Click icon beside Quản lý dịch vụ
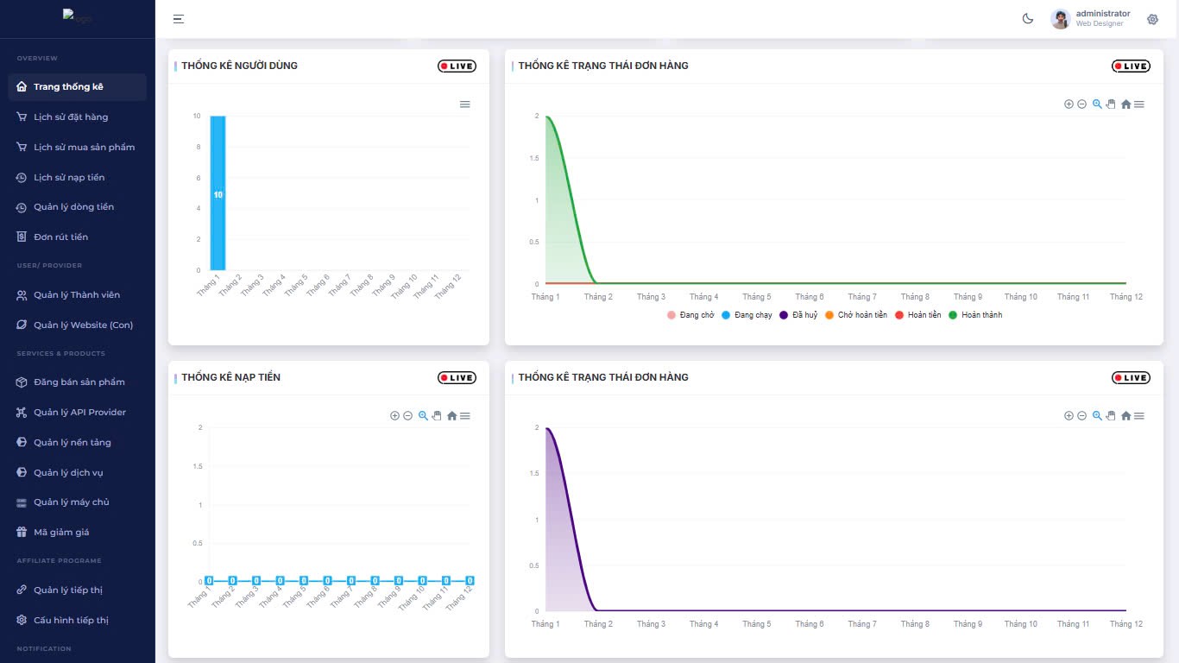Screen dimensions: 1179x663 [22, 472]
